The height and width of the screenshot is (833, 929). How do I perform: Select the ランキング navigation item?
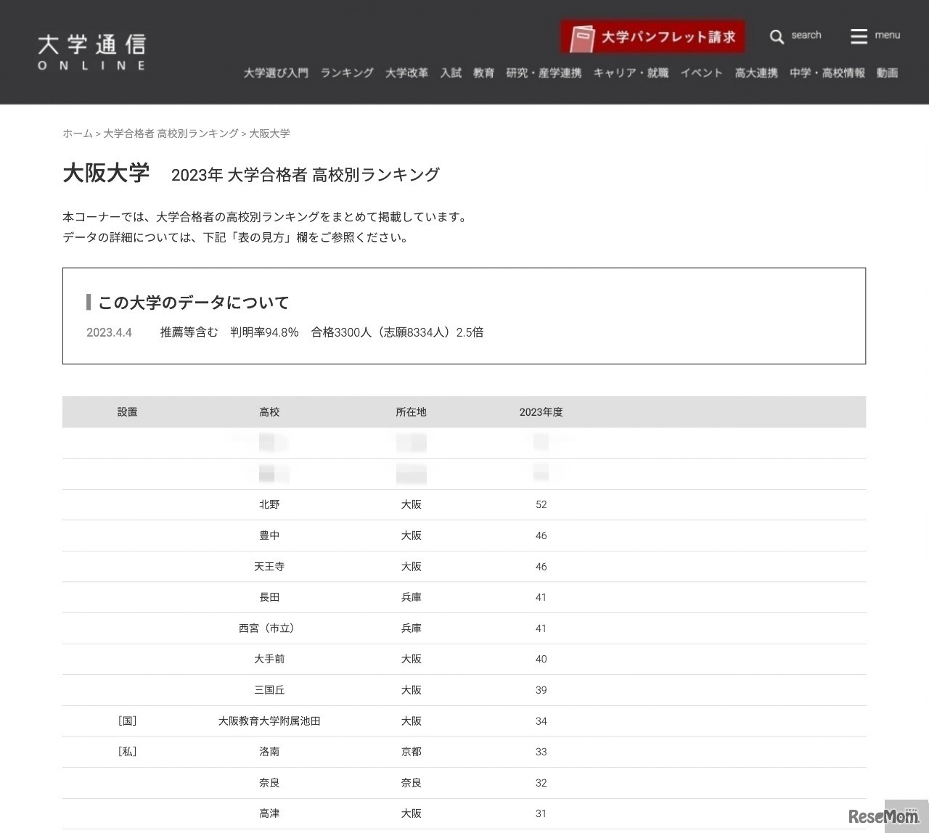[346, 73]
